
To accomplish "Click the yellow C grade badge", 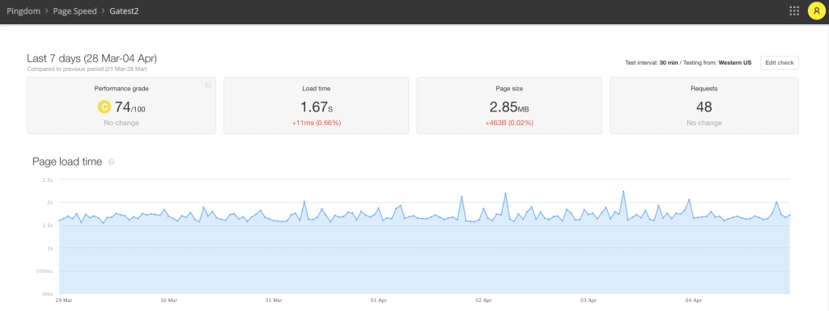I will (104, 107).
